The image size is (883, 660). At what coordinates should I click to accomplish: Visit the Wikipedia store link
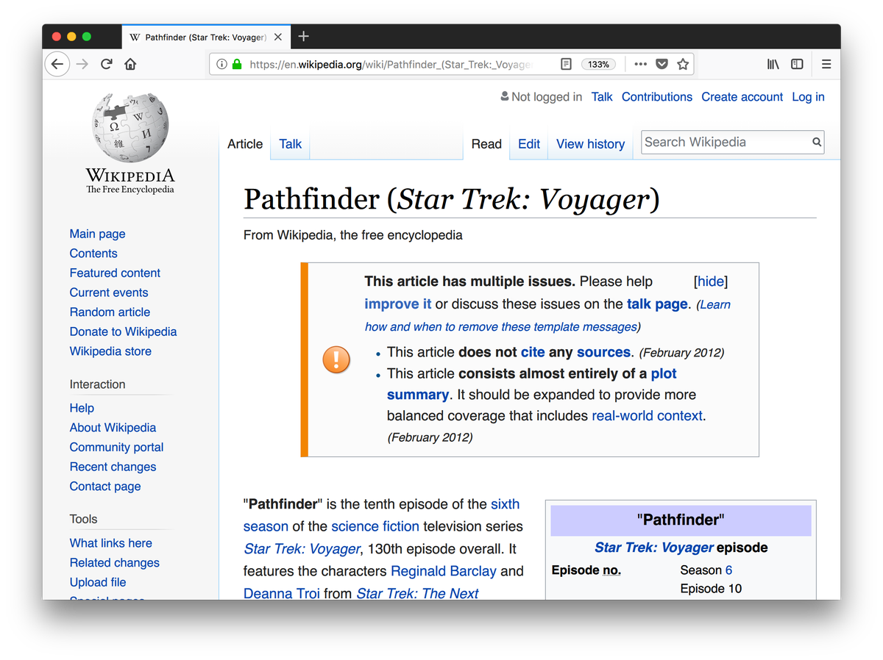(x=110, y=351)
